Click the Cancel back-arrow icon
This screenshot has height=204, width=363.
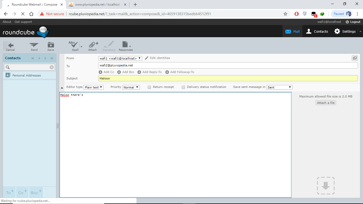[x=10, y=46]
